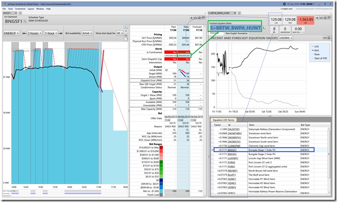The image size is (337, 202).
Task: Click the search icon next to BNGSF1
Action: click(x=25, y=21)
